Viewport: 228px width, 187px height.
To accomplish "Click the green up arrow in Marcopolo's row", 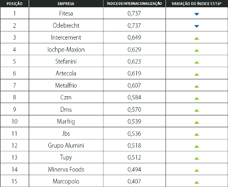I will [197, 182].
